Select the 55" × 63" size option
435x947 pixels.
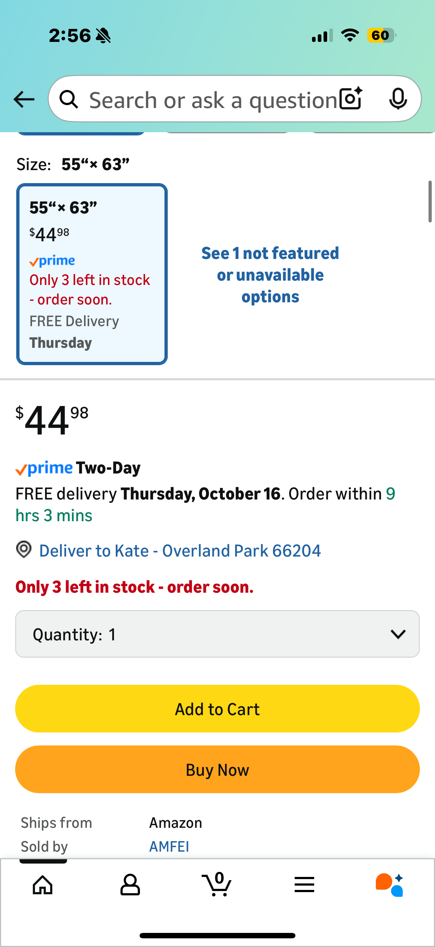pyautogui.click(x=92, y=274)
